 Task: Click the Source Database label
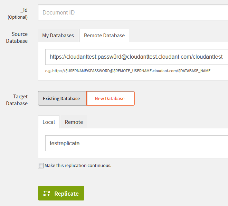[17, 38]
